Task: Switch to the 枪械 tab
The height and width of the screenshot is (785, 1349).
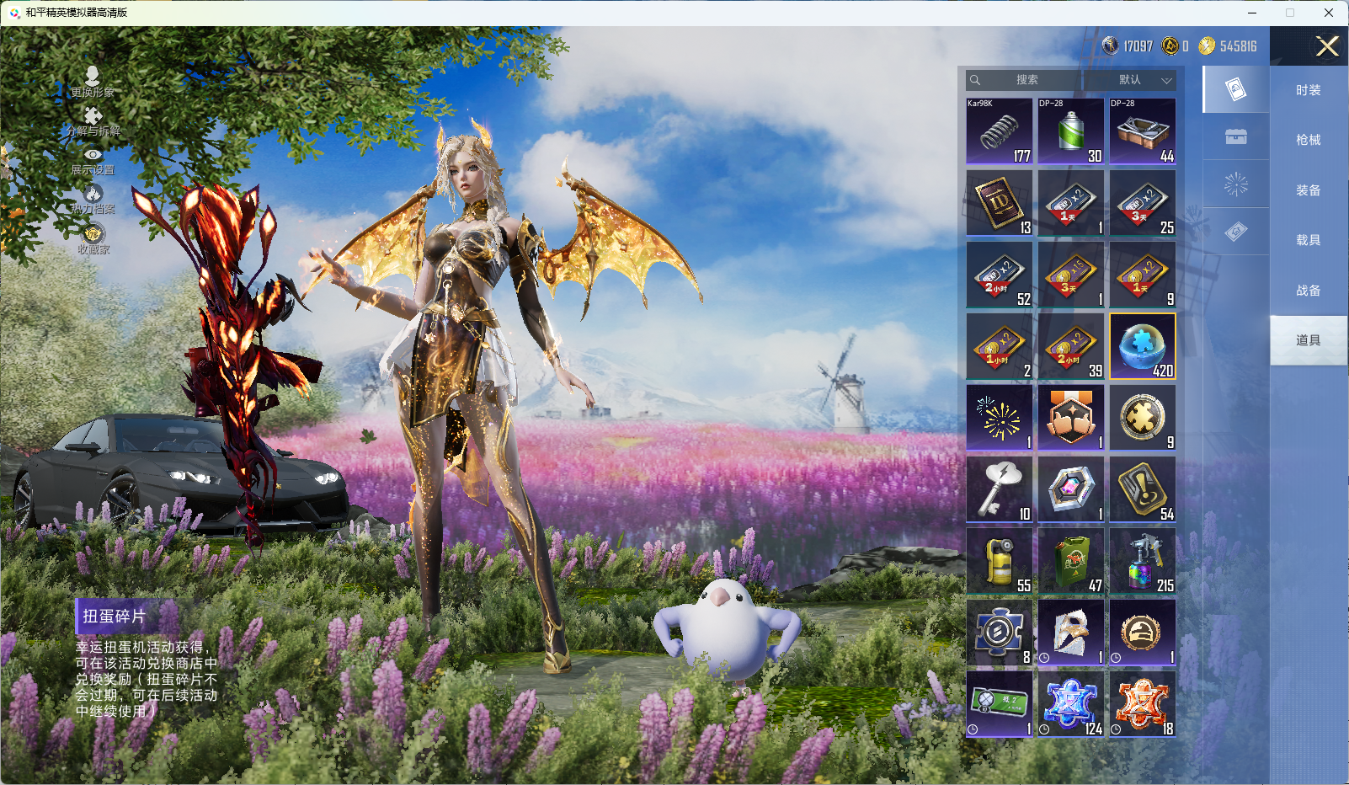Action: coord(1308,140)
